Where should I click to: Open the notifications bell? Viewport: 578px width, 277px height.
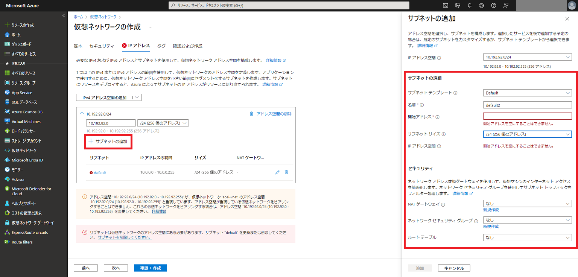469,6
